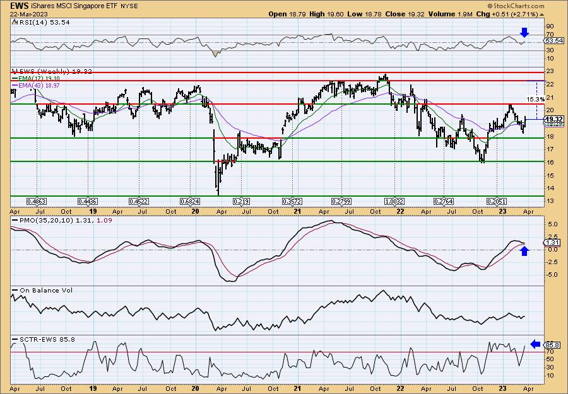Click the 53.54 RSI value tag on the right axis
The height and width of the screenshot is (394, 568).
click(x=554, y=40)
